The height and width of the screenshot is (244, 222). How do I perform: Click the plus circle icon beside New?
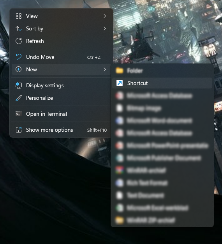point(19,69)
